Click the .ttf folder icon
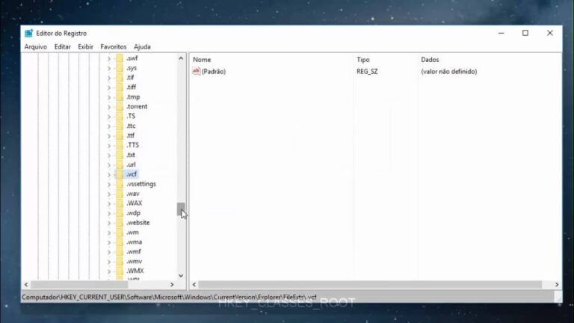The height and width of the screenshot is (323, 574). coord(120,135)
